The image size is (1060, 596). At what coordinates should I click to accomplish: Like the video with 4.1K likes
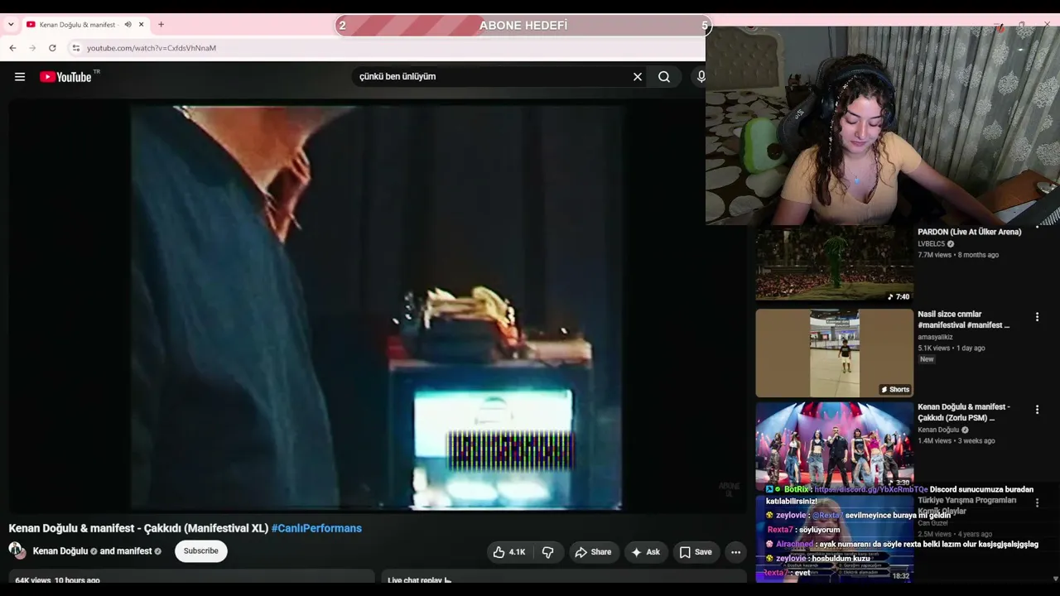[x=509, y=552]
